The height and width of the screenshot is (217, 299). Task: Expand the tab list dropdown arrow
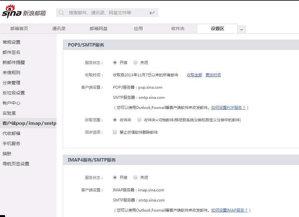[242, 29]
